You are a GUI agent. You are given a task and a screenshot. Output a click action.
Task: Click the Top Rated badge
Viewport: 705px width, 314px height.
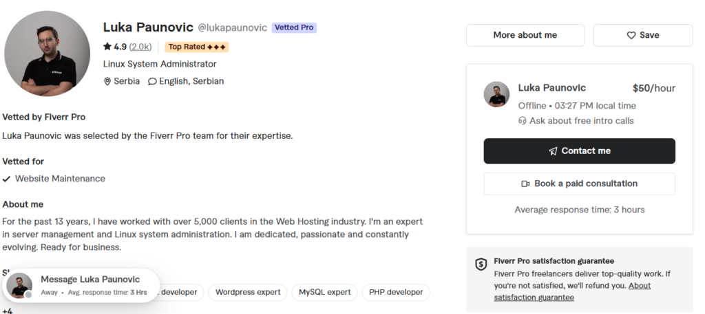pyautogui.click(x=196, y=47)
